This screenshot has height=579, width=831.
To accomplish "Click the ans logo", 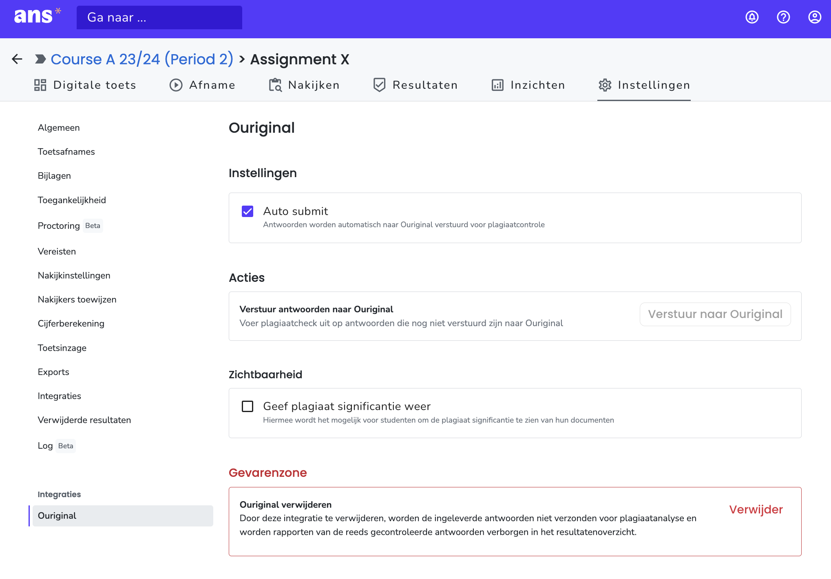I will tap(37, 16).
